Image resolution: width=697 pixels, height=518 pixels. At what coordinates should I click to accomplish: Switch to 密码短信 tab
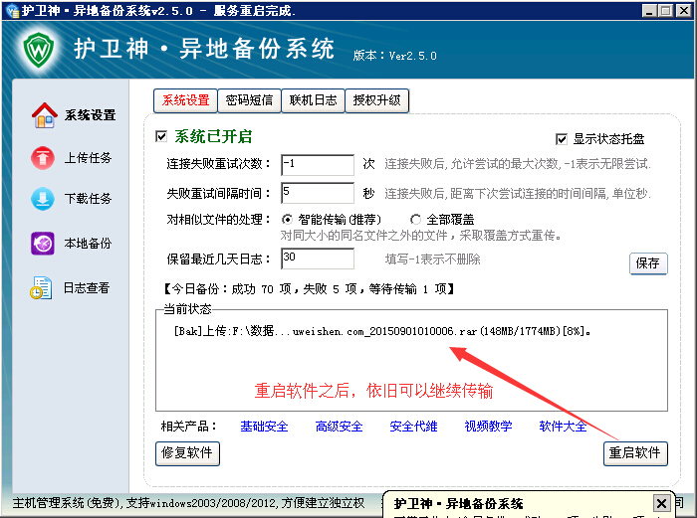click(x=249, y=100)
